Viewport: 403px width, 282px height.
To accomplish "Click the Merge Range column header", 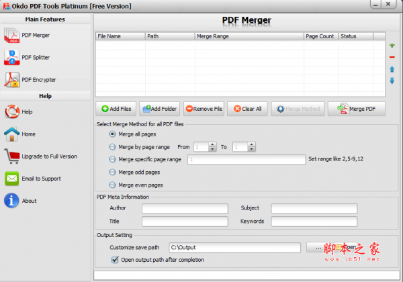I will pos(249,36).
